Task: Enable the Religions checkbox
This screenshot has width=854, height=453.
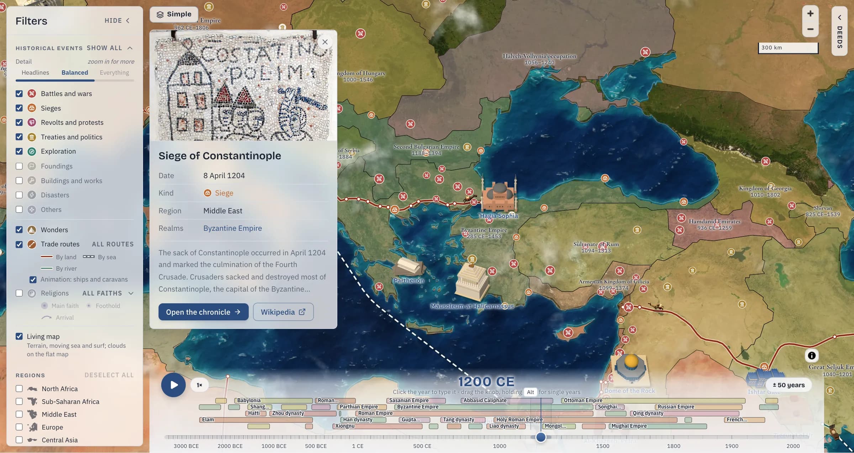Action: (x=19, y=293)
